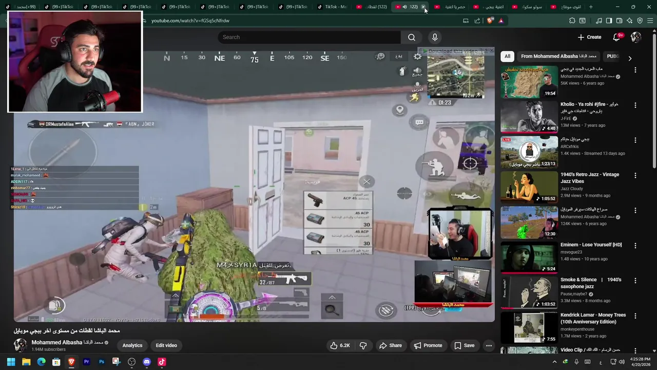This screenshot has height=370, width=657.
Task: Click the Promote button below video
Action: click(428, 345)
